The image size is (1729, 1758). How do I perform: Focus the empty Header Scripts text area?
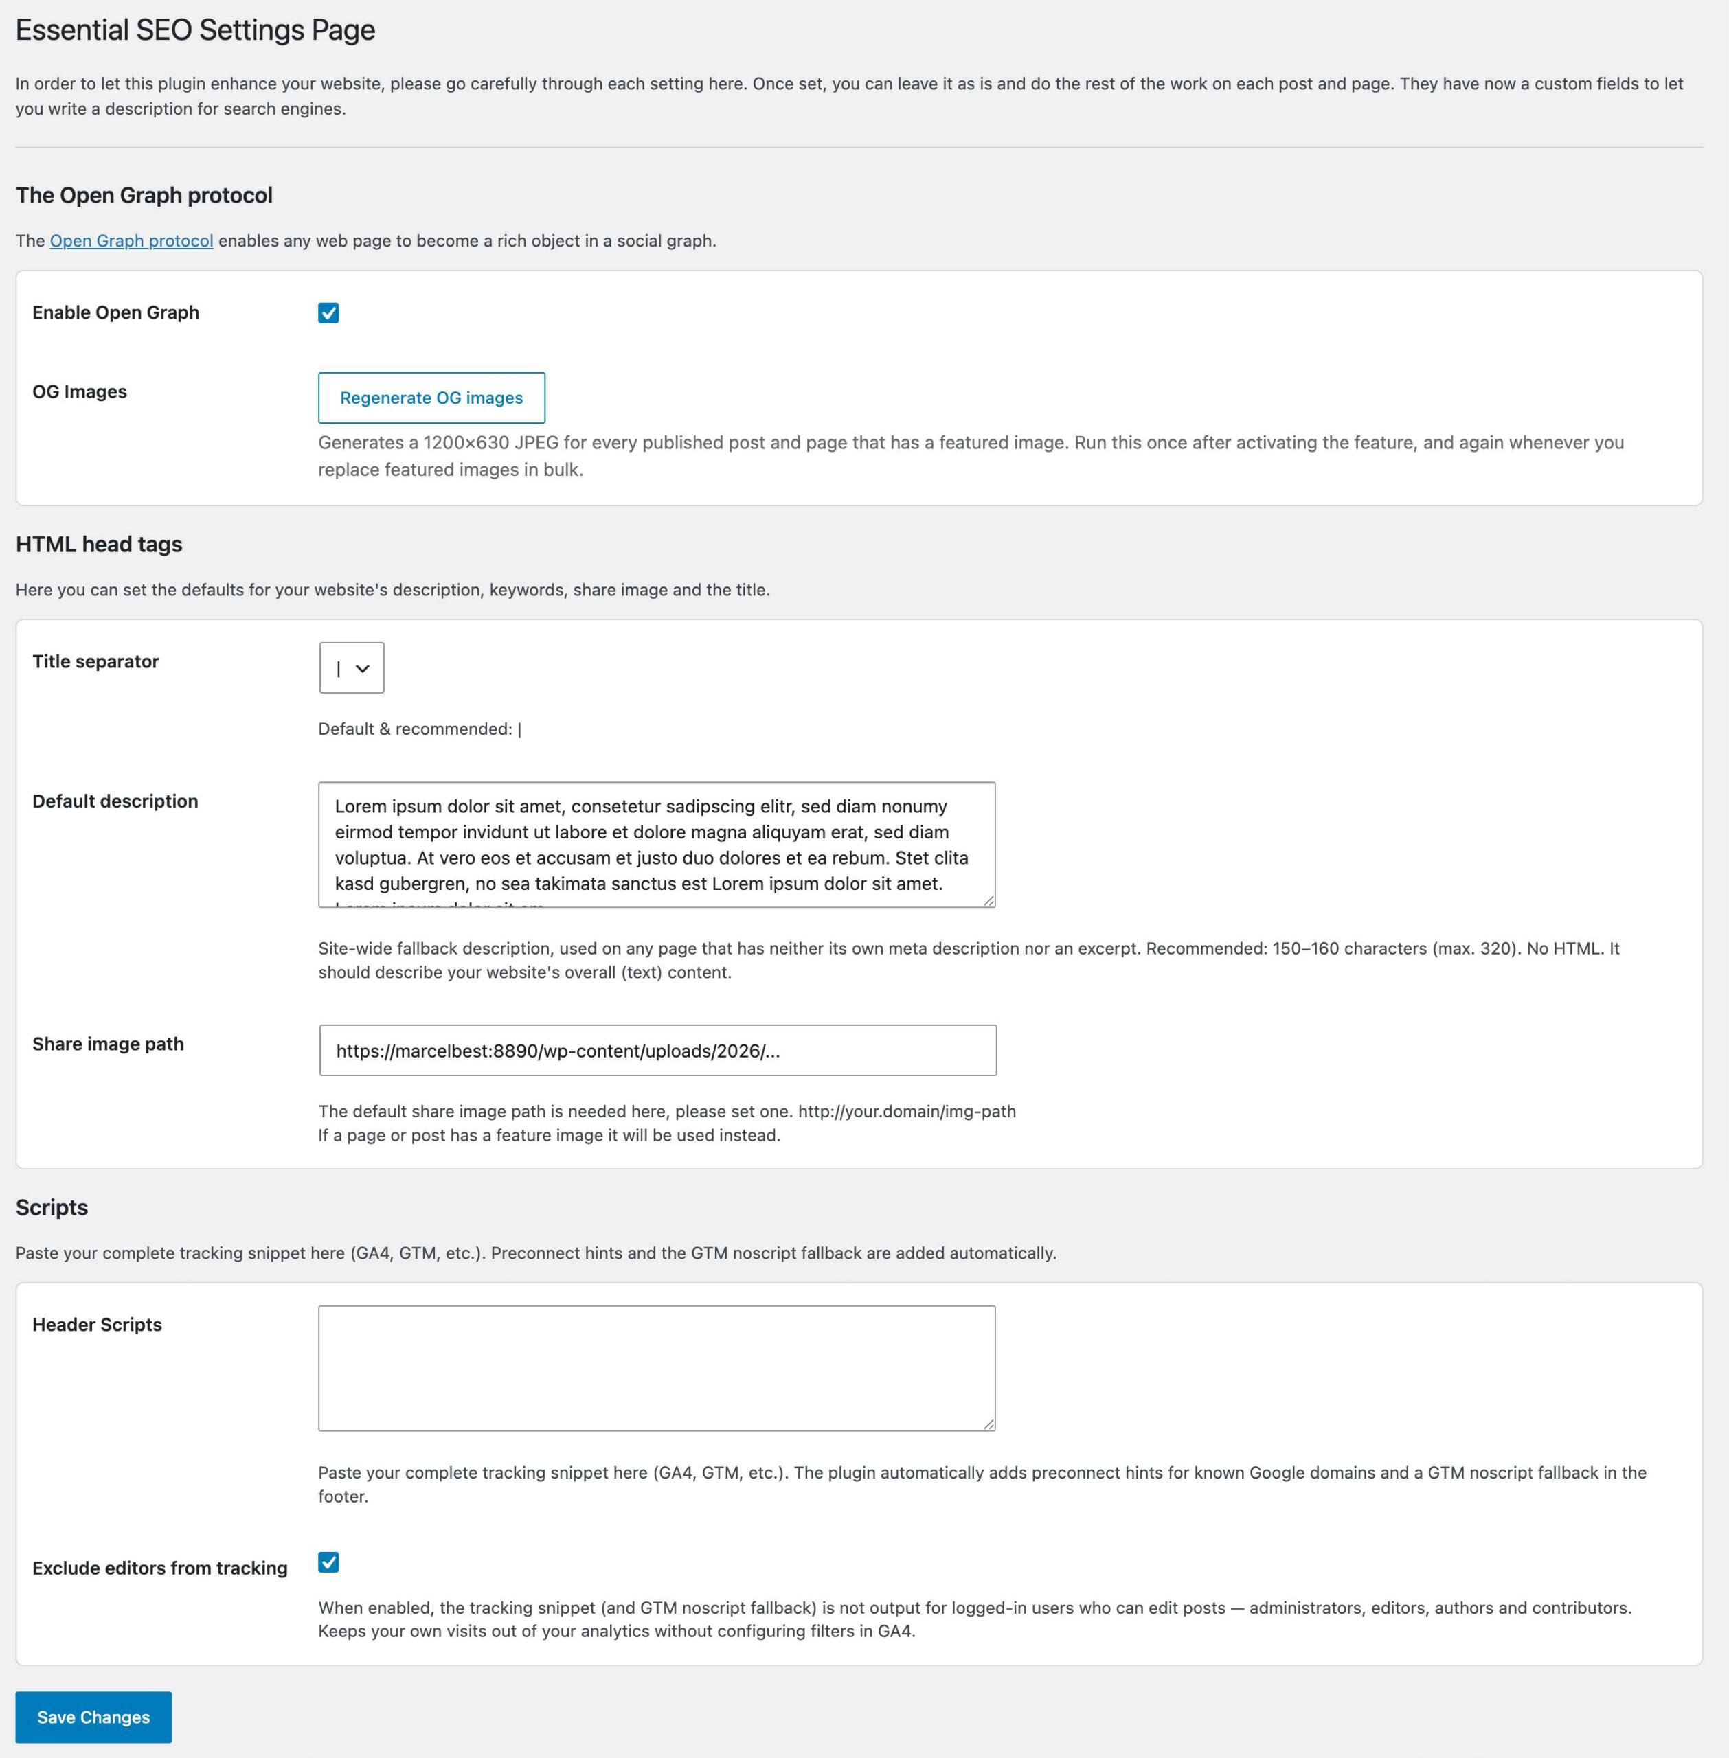click(x=657, y=1368)
